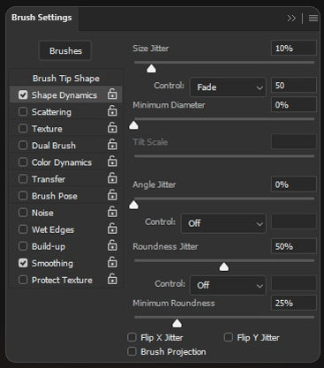The image size is (324, 368).
Task: Enable the Wet Edges checkbox
Action: 23,229
